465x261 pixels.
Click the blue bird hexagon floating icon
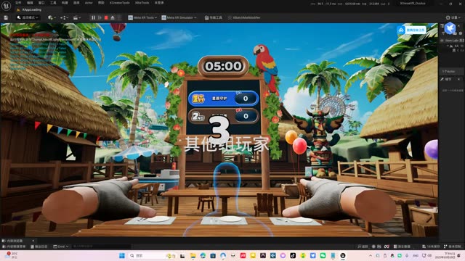click(450, 28)
